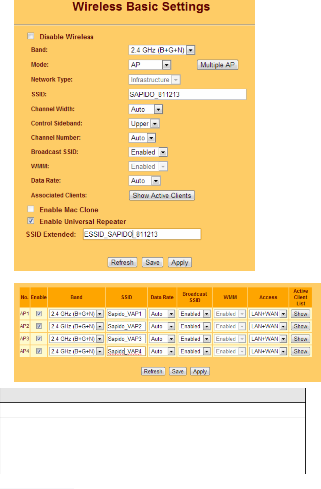Open the Access LAN+WAN dropdown for AP2

[x=268, y=326]
